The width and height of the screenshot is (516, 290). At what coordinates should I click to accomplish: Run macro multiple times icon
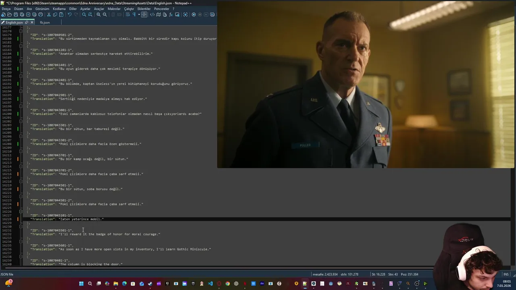pyautogui.click(x=212, y=14)
